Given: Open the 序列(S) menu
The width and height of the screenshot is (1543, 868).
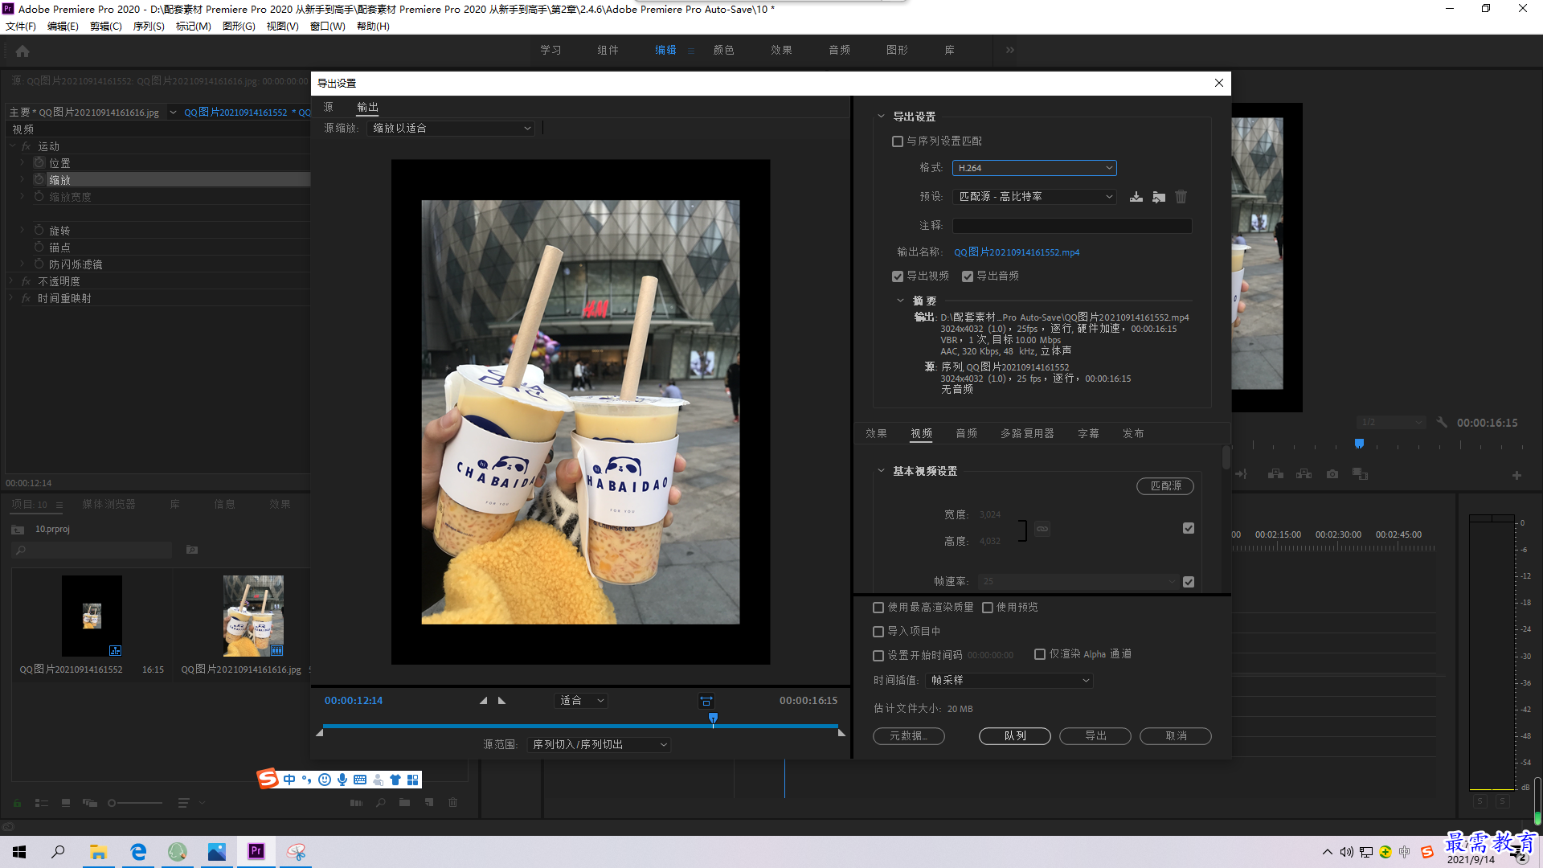Looking at the screenshot, I should pyautogui.click(x=149, y=27).
